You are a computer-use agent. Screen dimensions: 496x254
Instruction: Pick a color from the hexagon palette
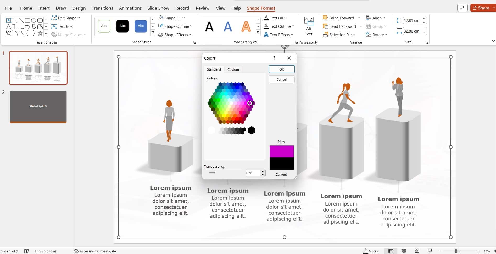(231, 103)
